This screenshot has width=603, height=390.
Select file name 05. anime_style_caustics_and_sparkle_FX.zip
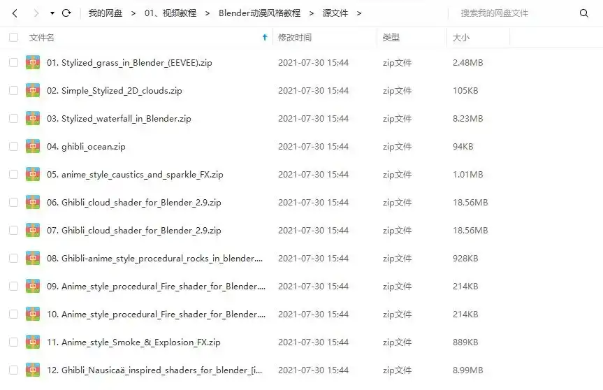135,175
